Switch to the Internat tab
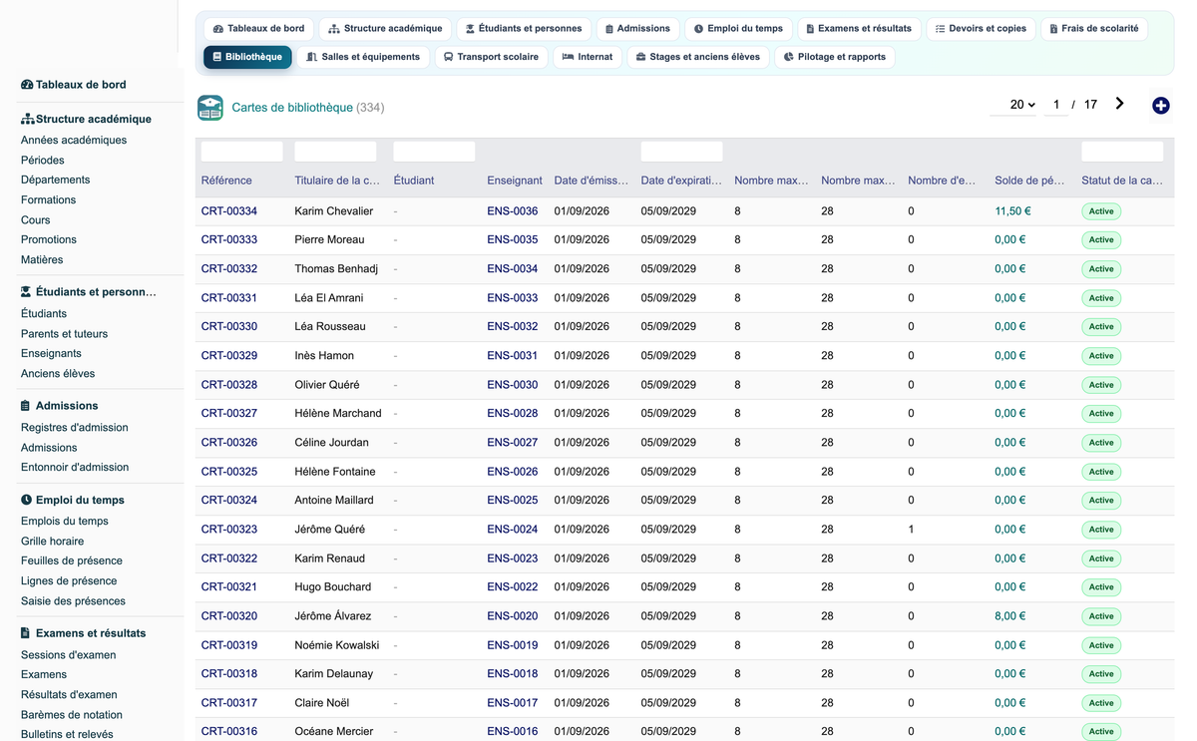The image size is (1197, 741). [x=588, y=57]
